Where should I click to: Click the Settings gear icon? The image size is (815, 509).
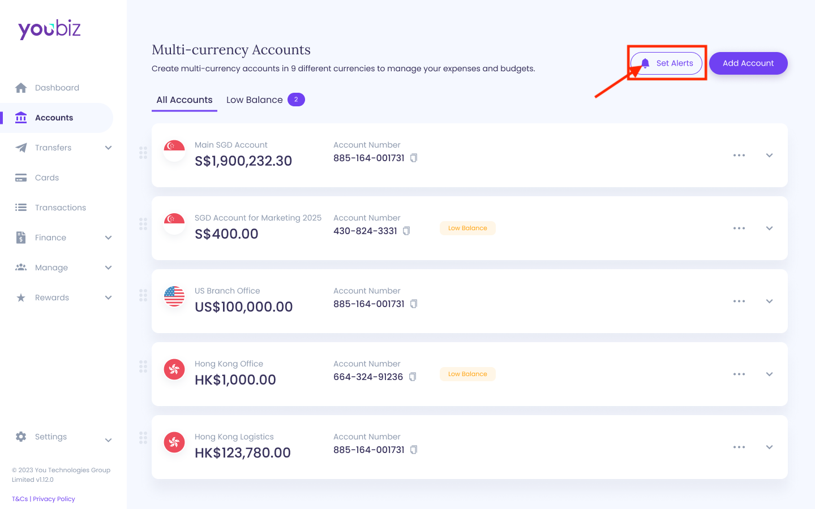click(x=21, y=436)
